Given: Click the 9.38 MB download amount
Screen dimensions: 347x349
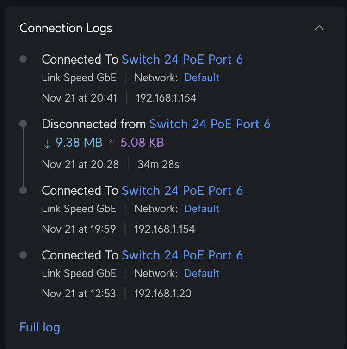Looking at the screenshot, I should click(79, 143).
